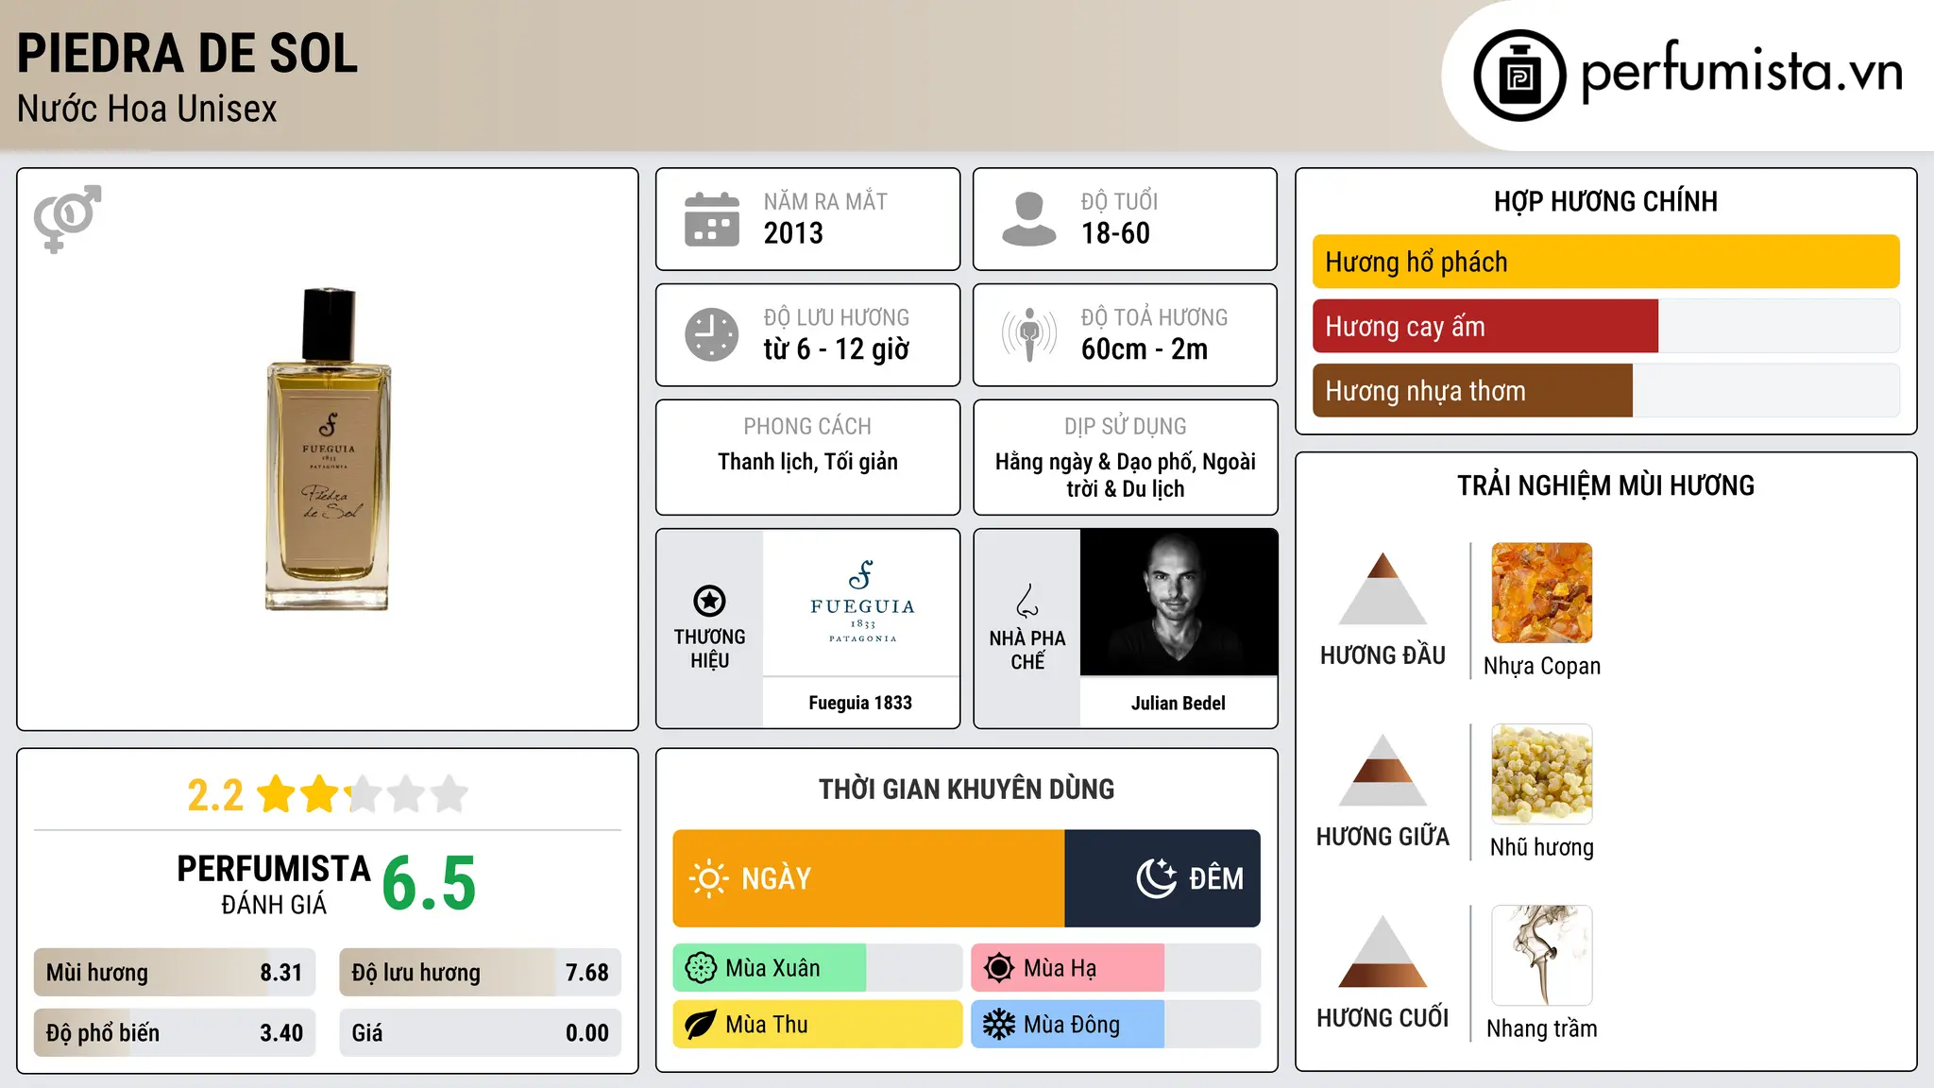The height and width of the screenshot is (1088, 1934).
Task: Click the calendar icon beside Năm ra mắt
Action: click(x=712, y=219)
